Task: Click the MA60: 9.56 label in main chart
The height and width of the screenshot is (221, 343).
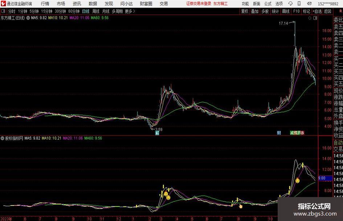Action: click(99, 18)
